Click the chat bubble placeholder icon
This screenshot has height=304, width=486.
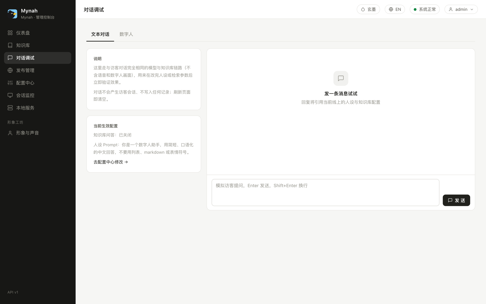coord(341,78)
